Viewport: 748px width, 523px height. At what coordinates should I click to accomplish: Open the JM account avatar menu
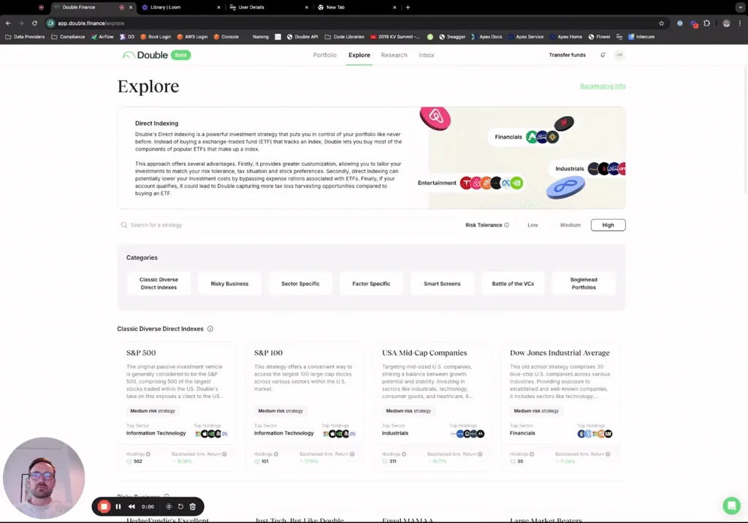click(619, 55)
